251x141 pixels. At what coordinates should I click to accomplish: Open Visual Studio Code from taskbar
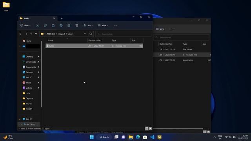tap(152, 137)
